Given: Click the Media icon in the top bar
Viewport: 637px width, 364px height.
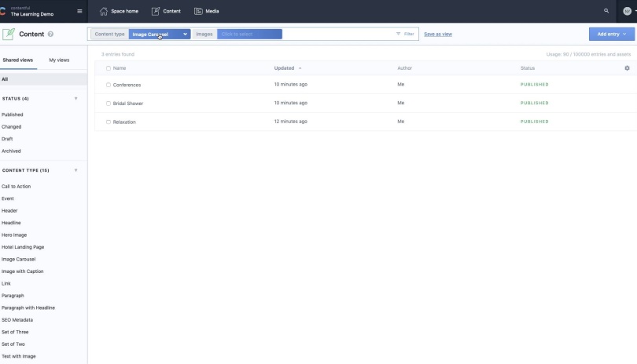Looking at the screenshot, I should click(x=198, y=11).
